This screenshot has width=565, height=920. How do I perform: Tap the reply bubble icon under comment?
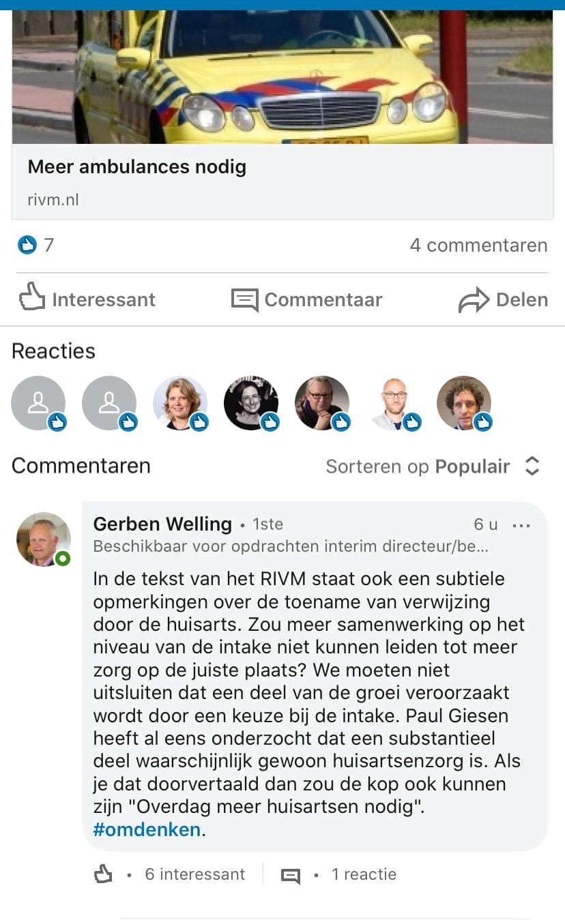[291, 875]
